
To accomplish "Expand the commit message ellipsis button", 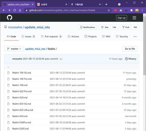I will pos(61,59).
